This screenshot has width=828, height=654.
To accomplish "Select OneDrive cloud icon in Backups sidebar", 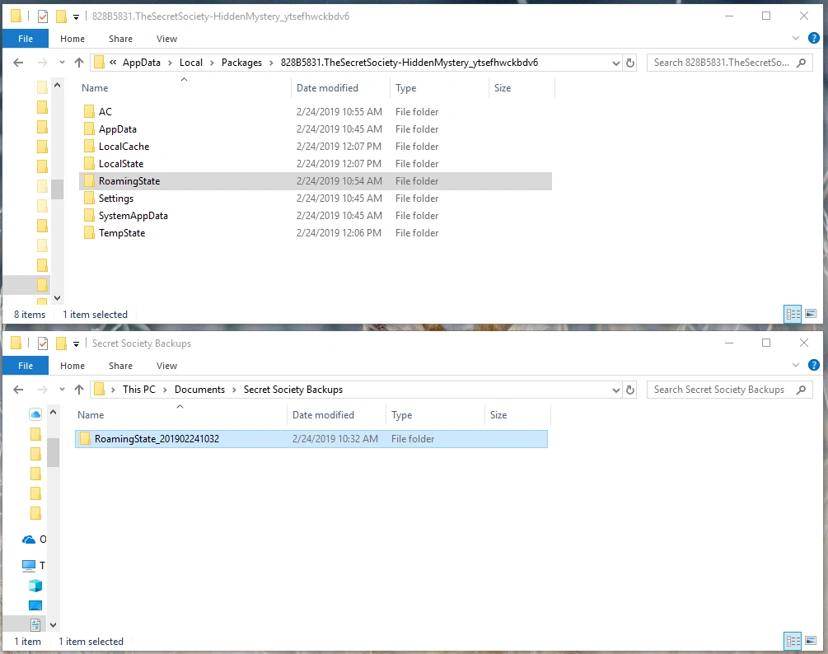I will [29, 540].
